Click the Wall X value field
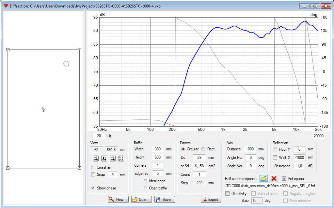 point(299,158)
